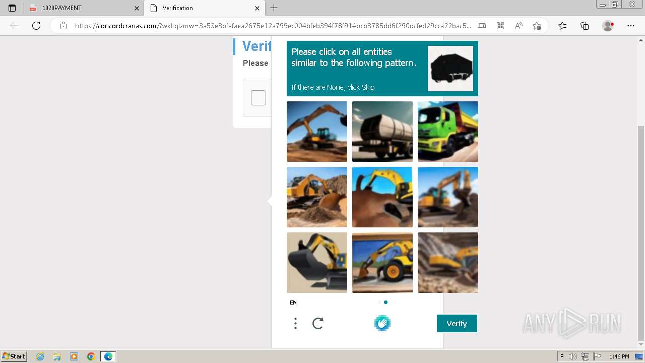Open the network tray icon
Screen dimensions: 645x363
(x=585, y=356)
